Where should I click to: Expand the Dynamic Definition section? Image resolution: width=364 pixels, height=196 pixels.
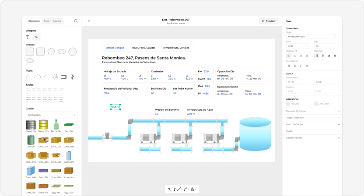313,111
